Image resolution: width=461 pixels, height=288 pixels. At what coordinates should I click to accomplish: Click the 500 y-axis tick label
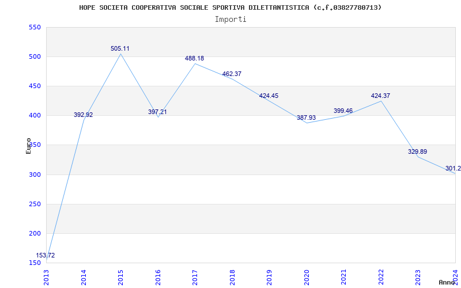pos(35,56)
